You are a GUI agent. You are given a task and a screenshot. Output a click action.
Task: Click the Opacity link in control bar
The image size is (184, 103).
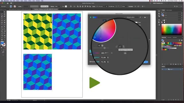tap(52, 6)
